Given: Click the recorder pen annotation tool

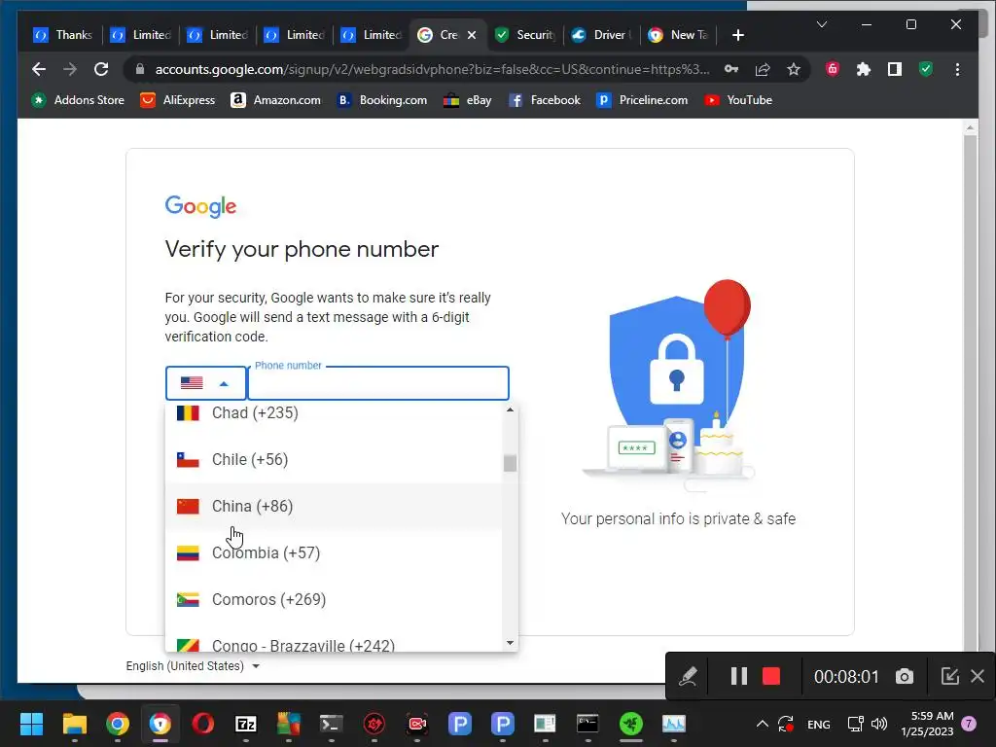Looking at the screenshot, I should [x=688, y=677].
